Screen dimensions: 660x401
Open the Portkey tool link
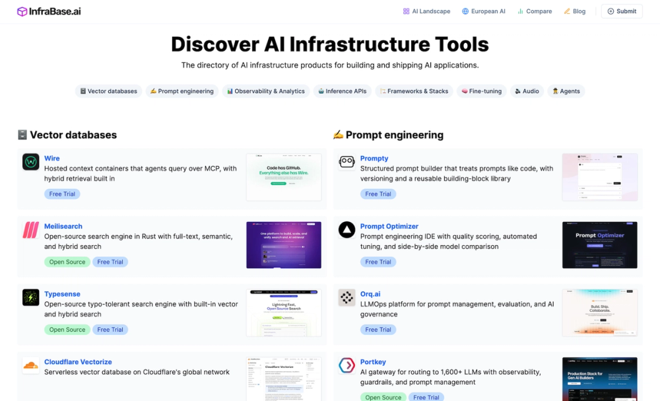(373, 362)
